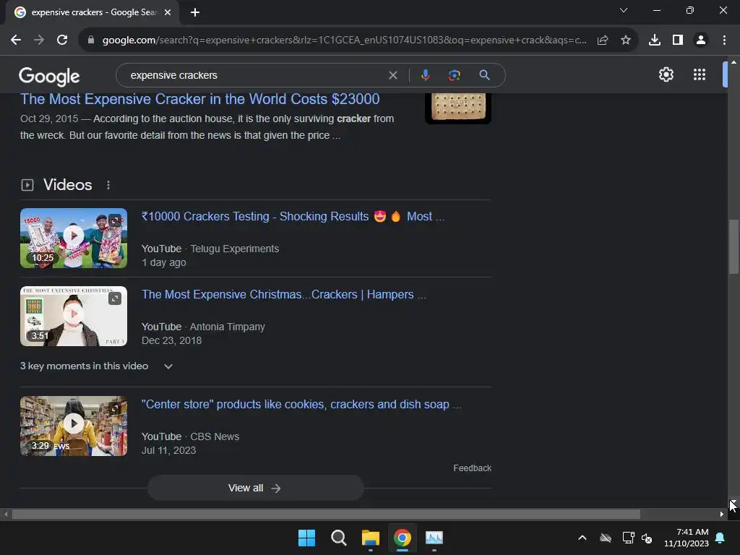
Task: Open the Chrome profile menu
Action: [x=701, y=40]
